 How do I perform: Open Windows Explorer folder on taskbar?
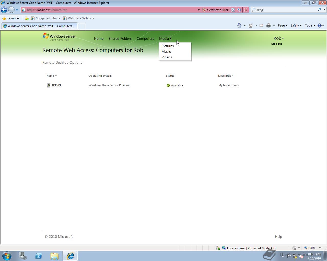(54, 256)
